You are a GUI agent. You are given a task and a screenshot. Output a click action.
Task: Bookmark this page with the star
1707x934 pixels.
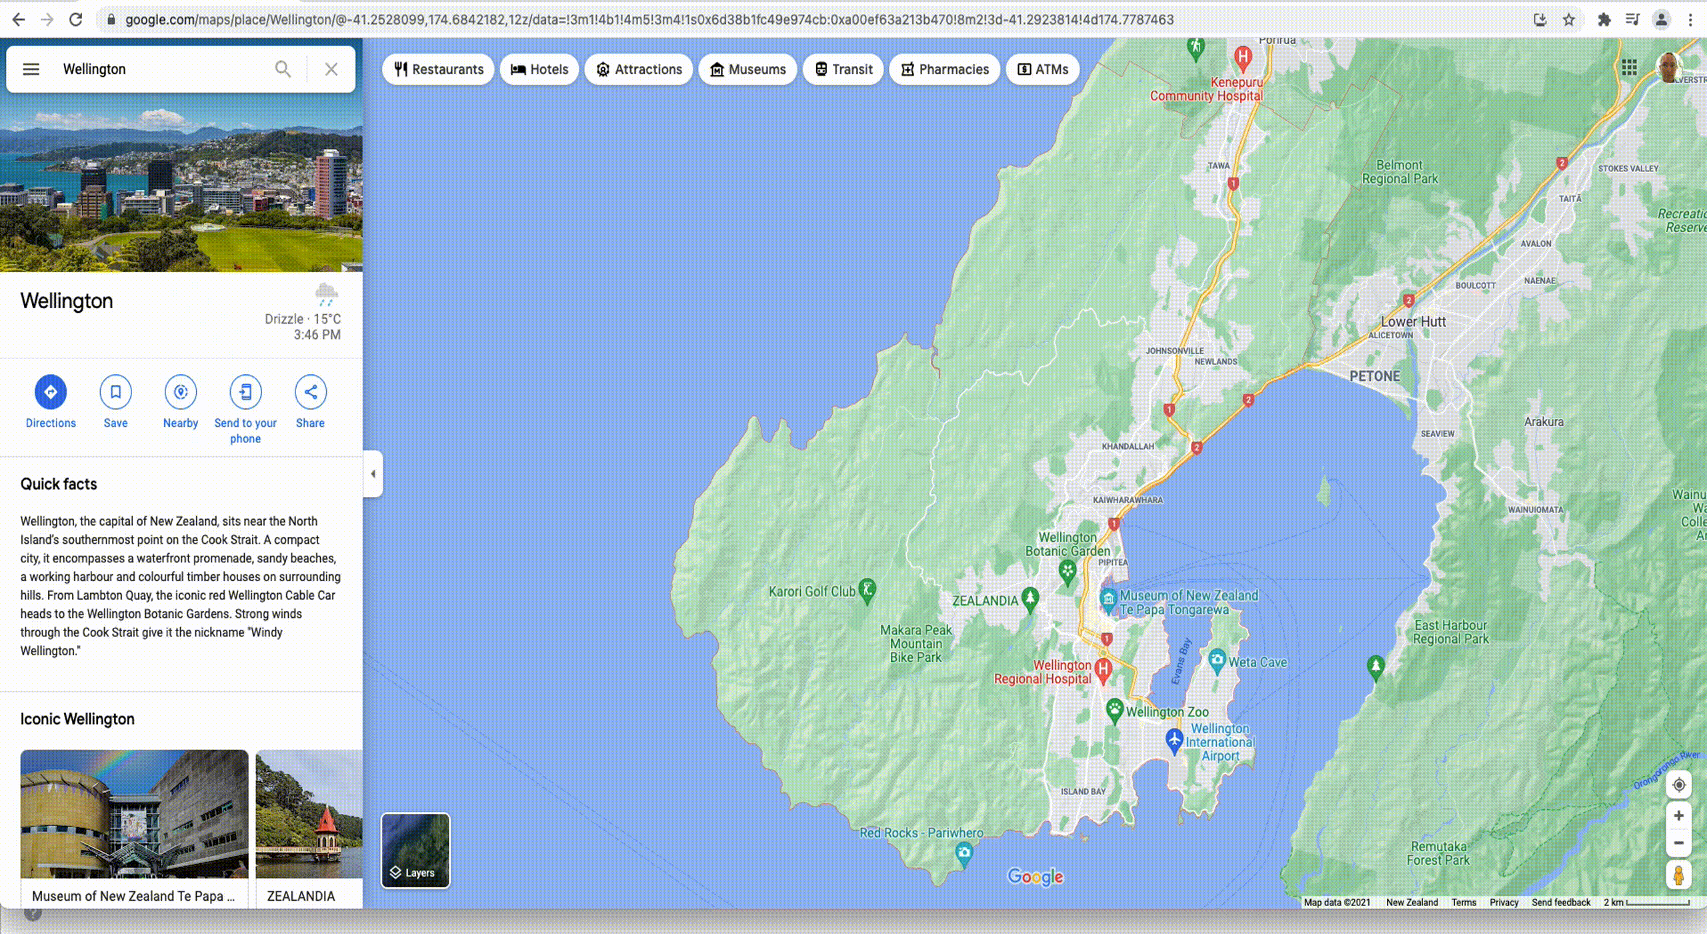1569,19
